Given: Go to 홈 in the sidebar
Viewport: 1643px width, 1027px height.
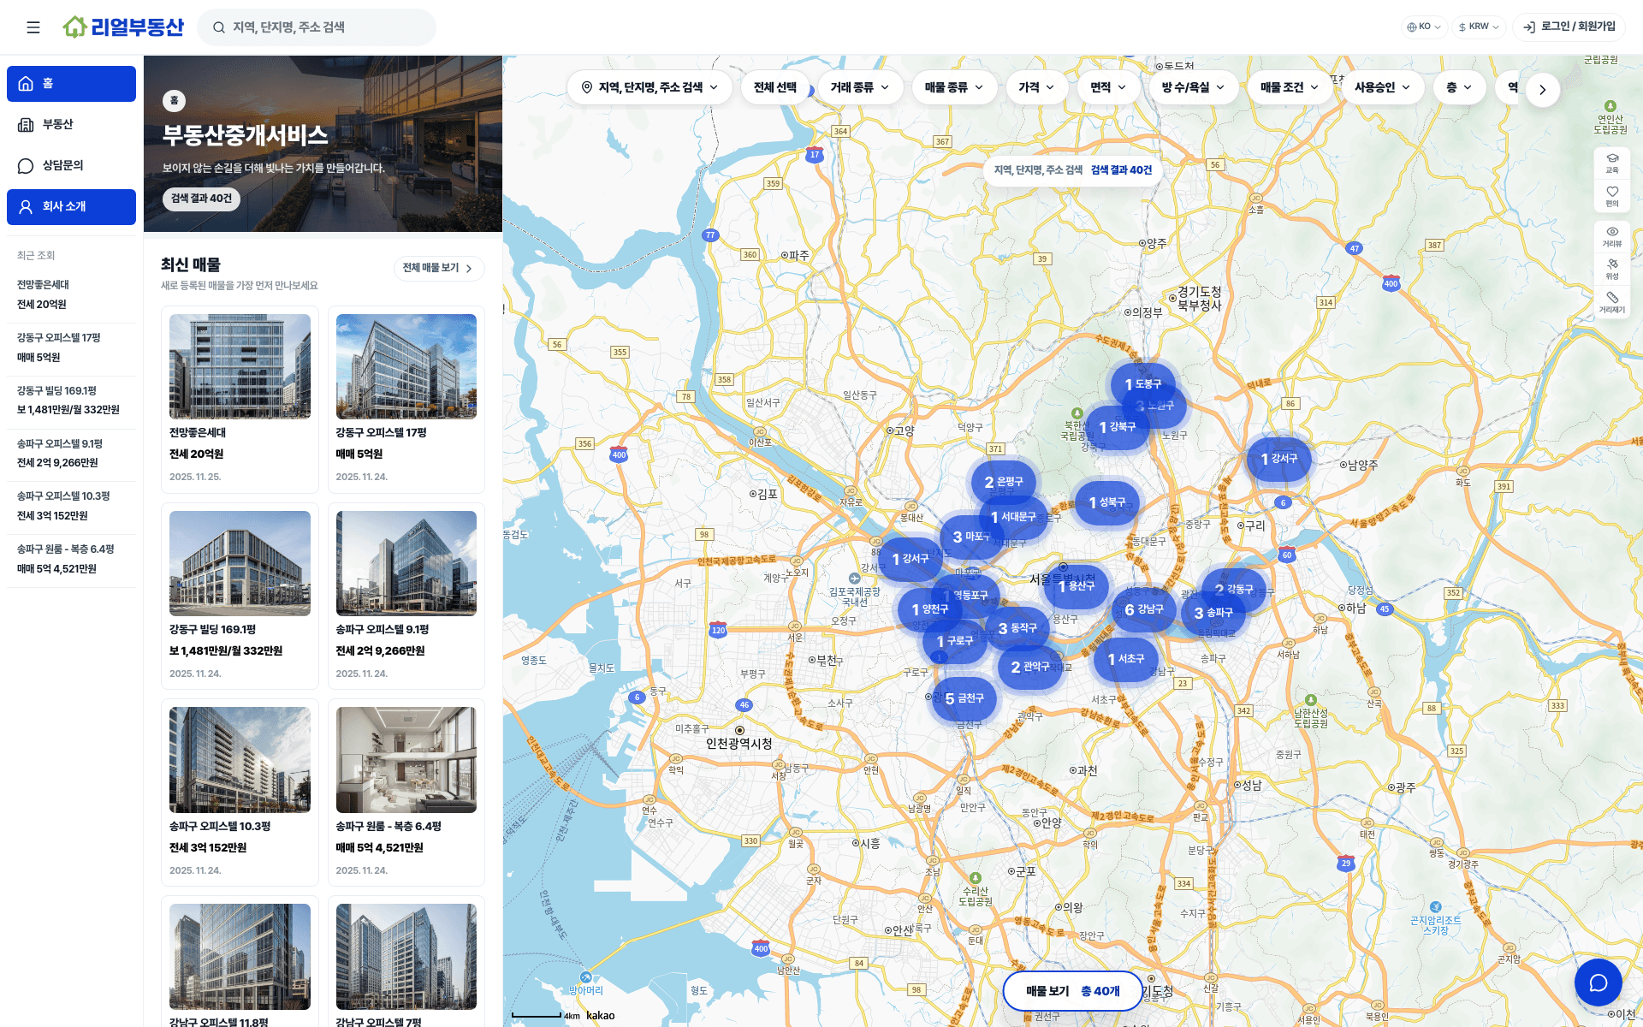Looking at the screenshot, I should click(x=71, y=84).
